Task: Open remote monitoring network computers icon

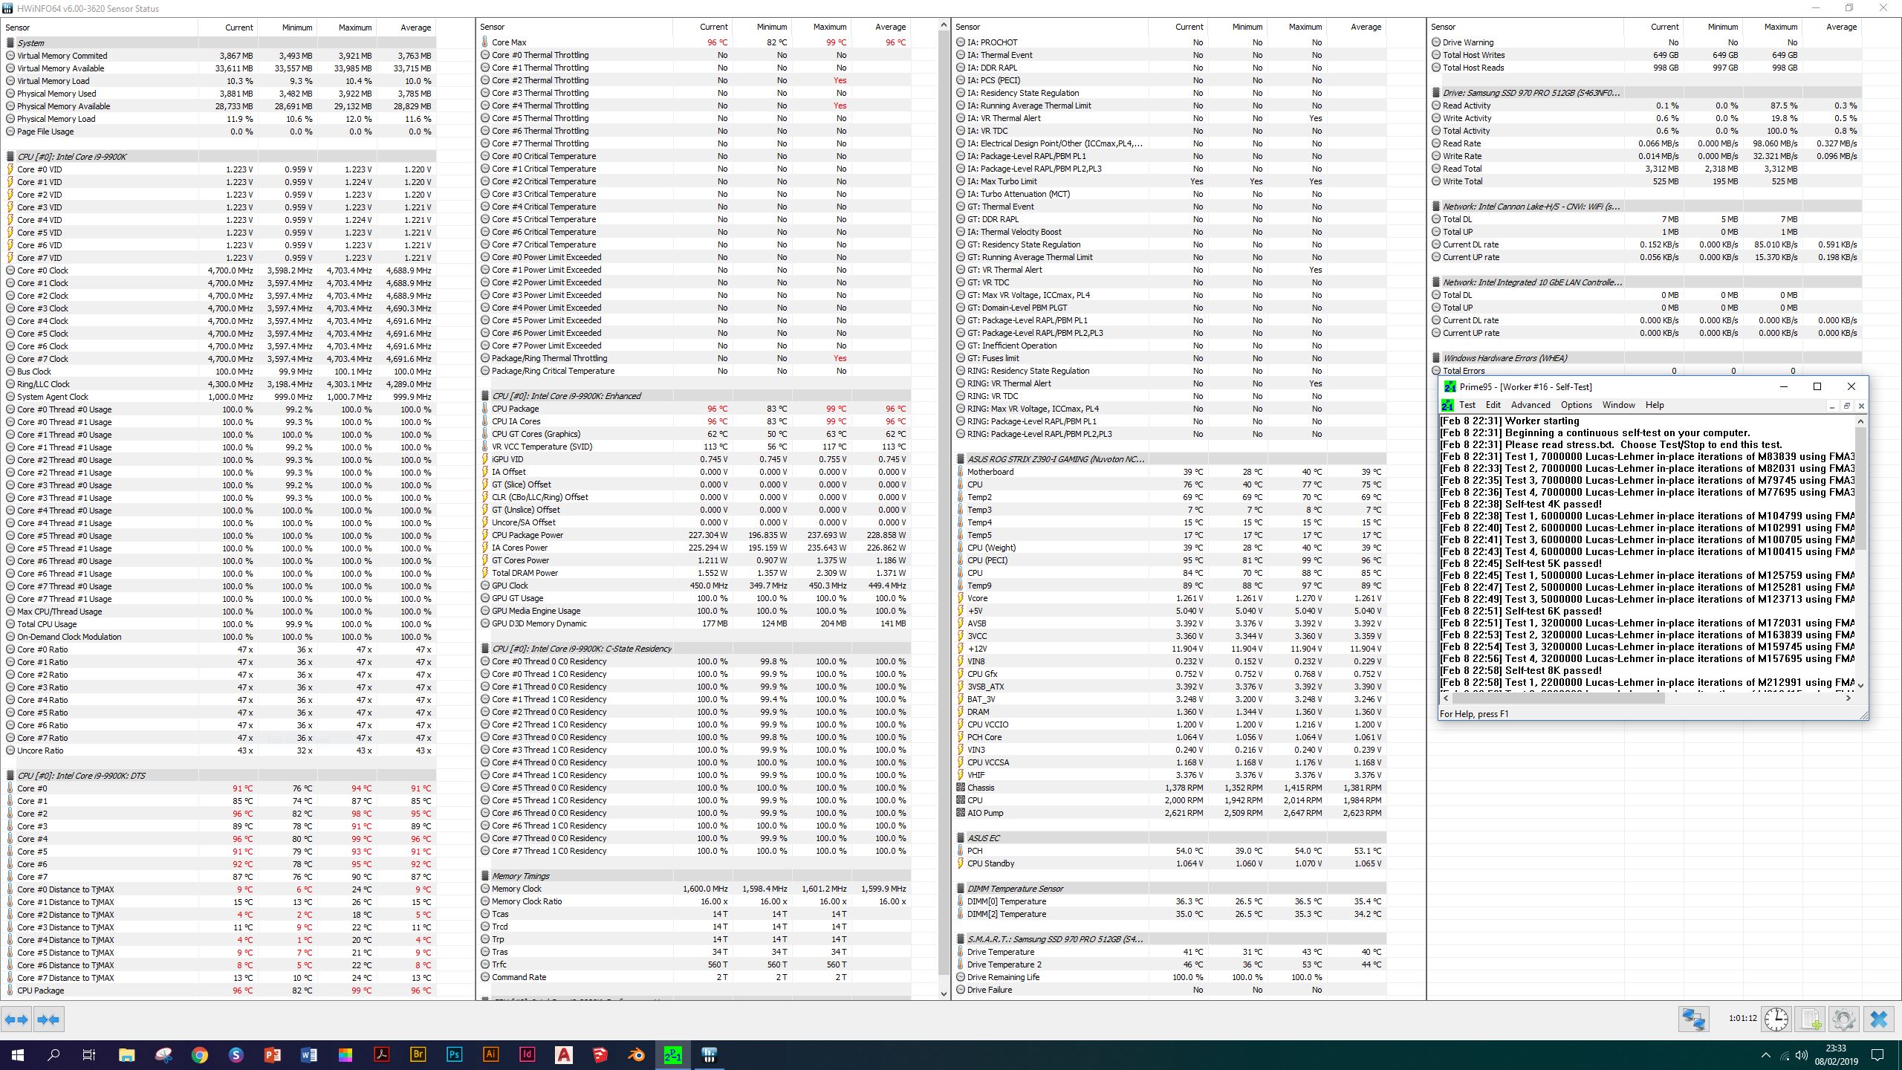Action: (x=1694, y=1019)
